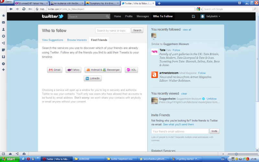This screenshot has height=162, width=259.
Task: Open Opera Unite icon in status bar
Action: click(x=17, y=154)
